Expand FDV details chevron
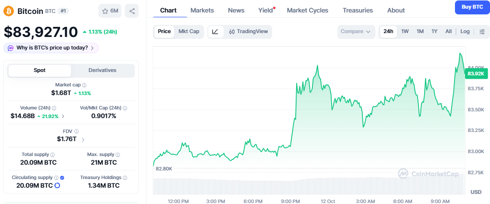Image resolution: width=490 pixels, height=204 pixels. click(x=83, y=140)
